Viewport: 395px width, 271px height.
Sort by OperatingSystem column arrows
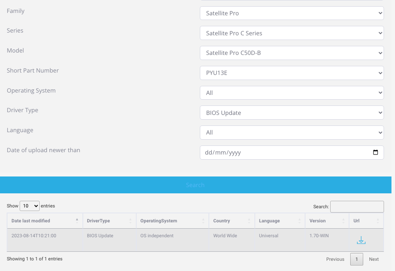(x=203, y=221)
